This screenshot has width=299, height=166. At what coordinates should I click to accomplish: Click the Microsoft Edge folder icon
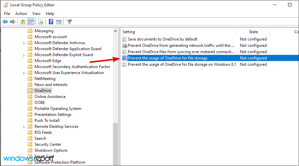pyautogui.click(x=30, y=61)
